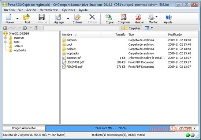Select the autorun.inf file
Viewport: 201px width, 140px height.
[x=74, y=58]
